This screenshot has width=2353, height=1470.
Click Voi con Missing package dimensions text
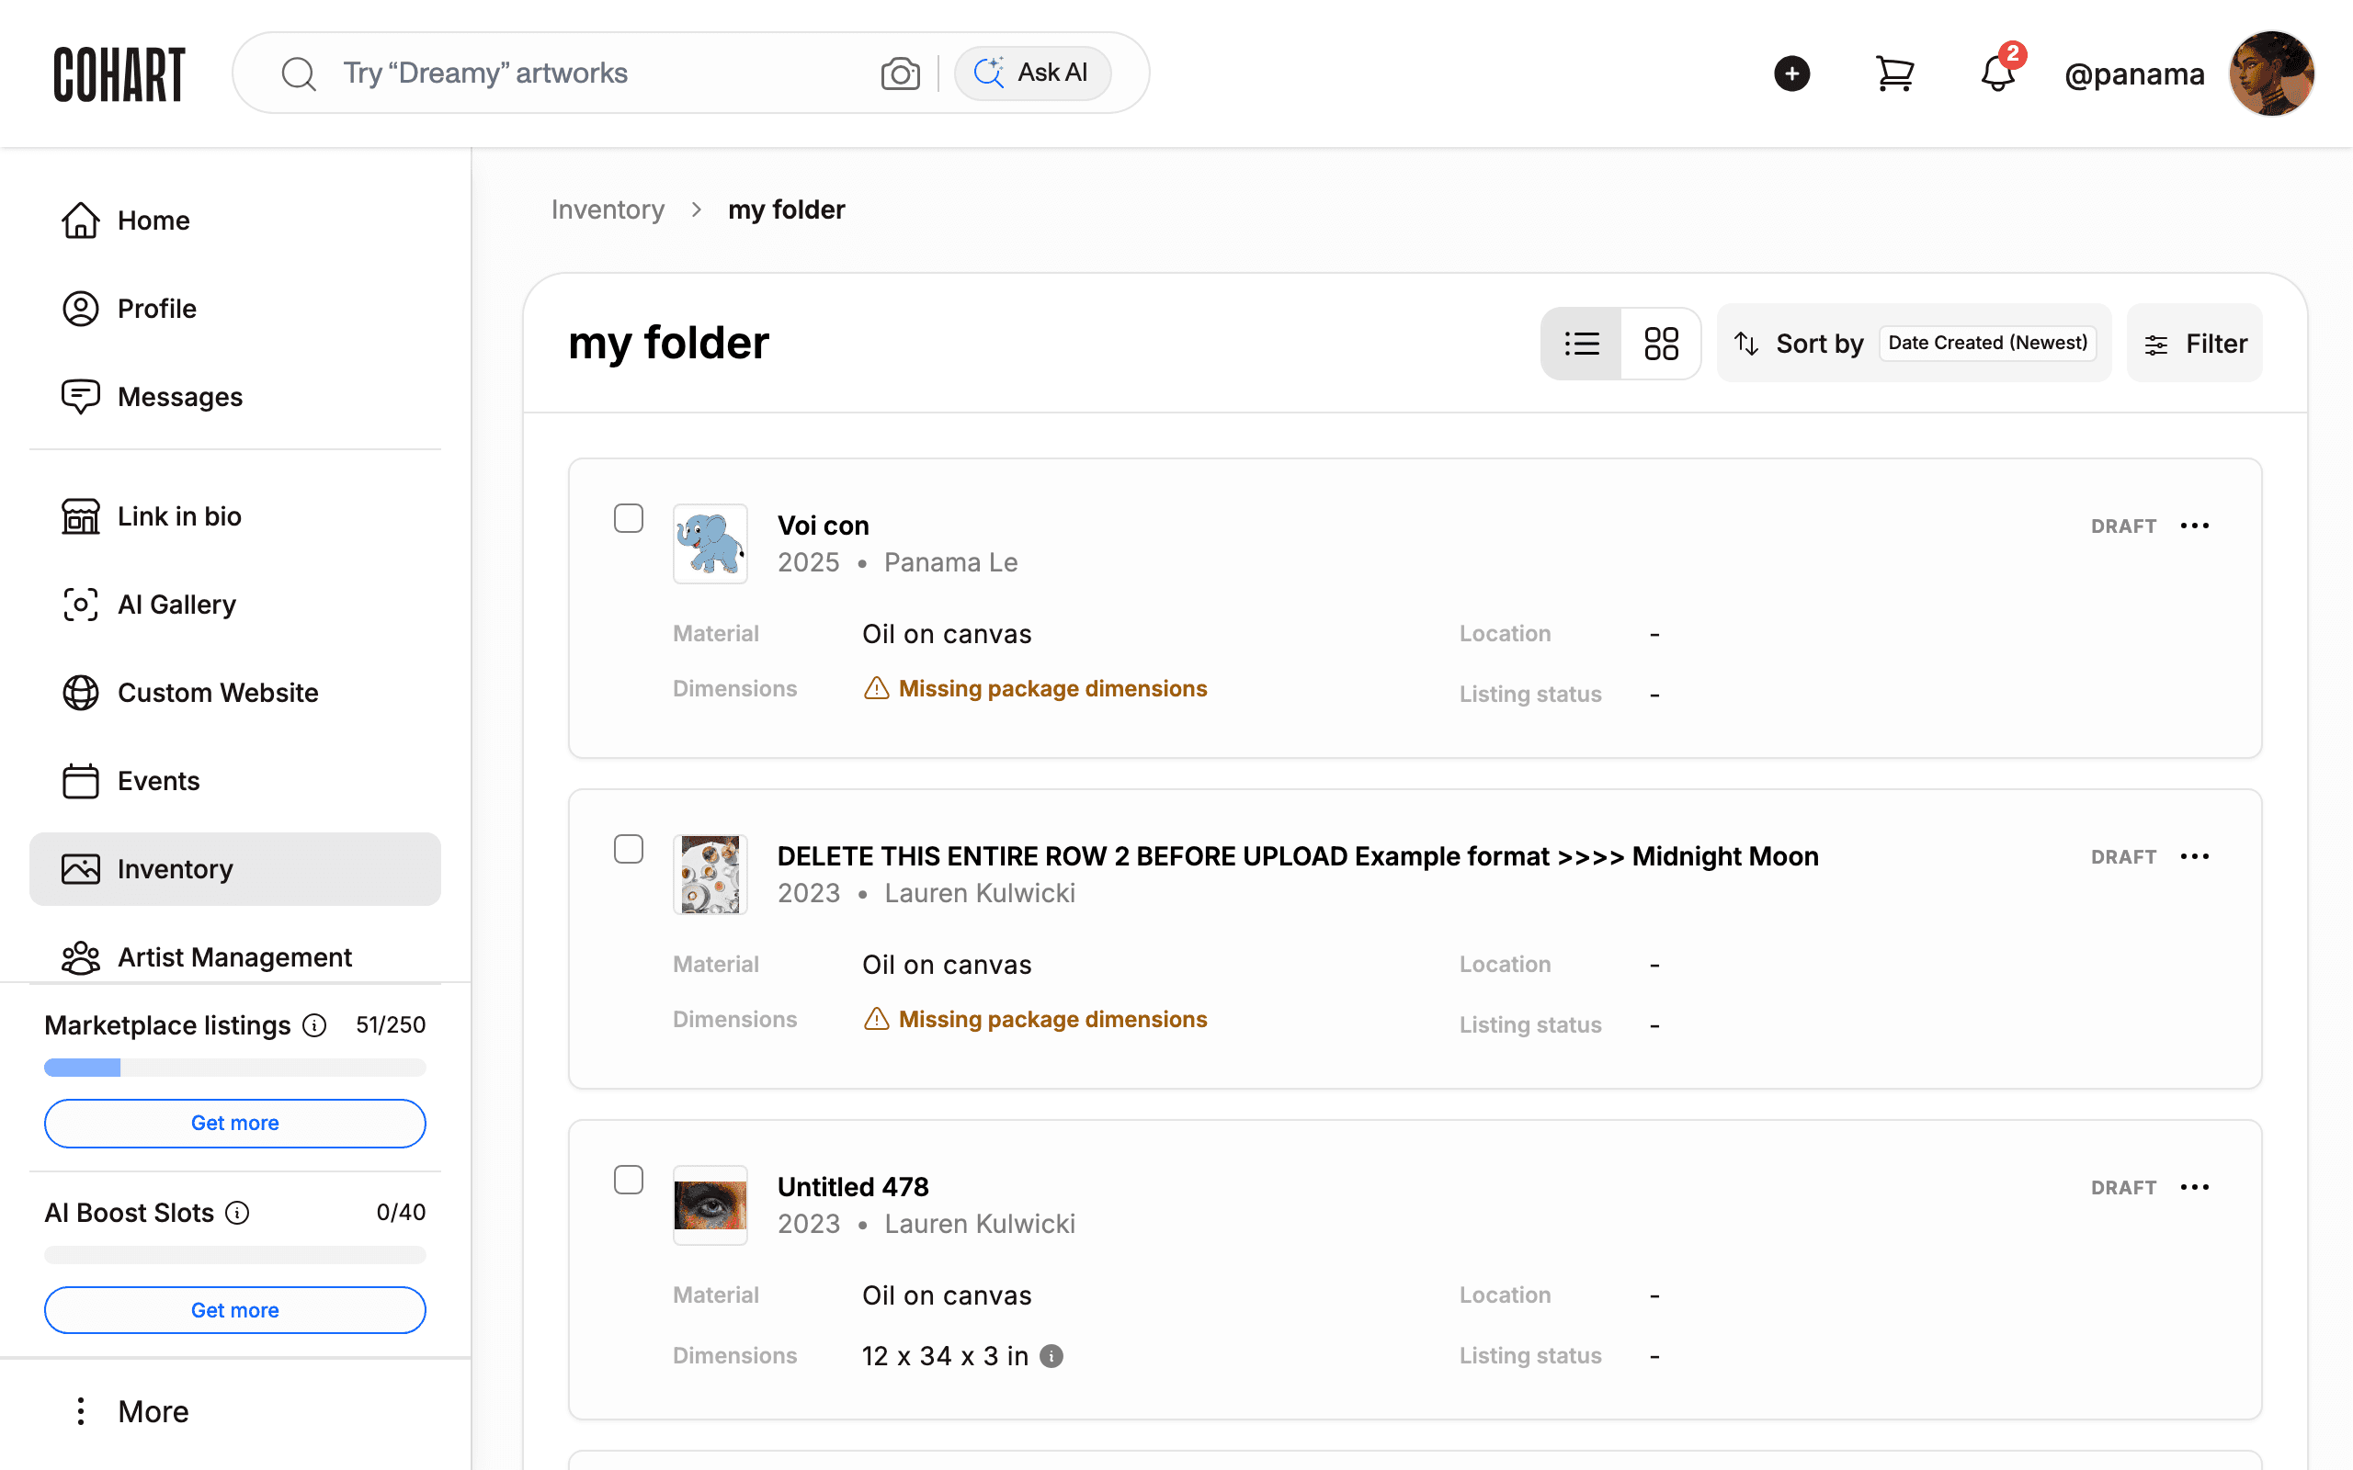click(1053, 688)
